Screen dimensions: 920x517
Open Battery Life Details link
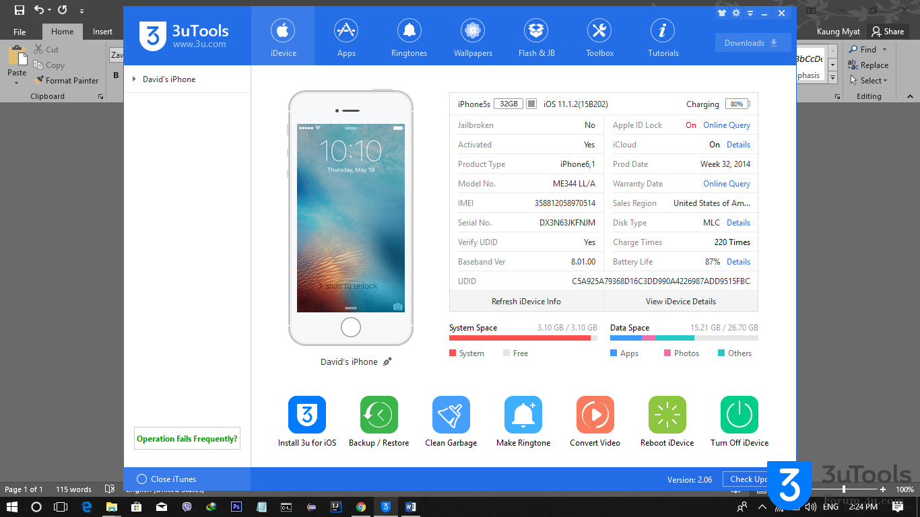tap(738, 262)
